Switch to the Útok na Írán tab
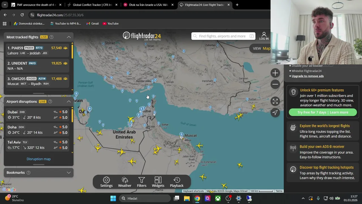362x204 pixels. coord(148,5)
